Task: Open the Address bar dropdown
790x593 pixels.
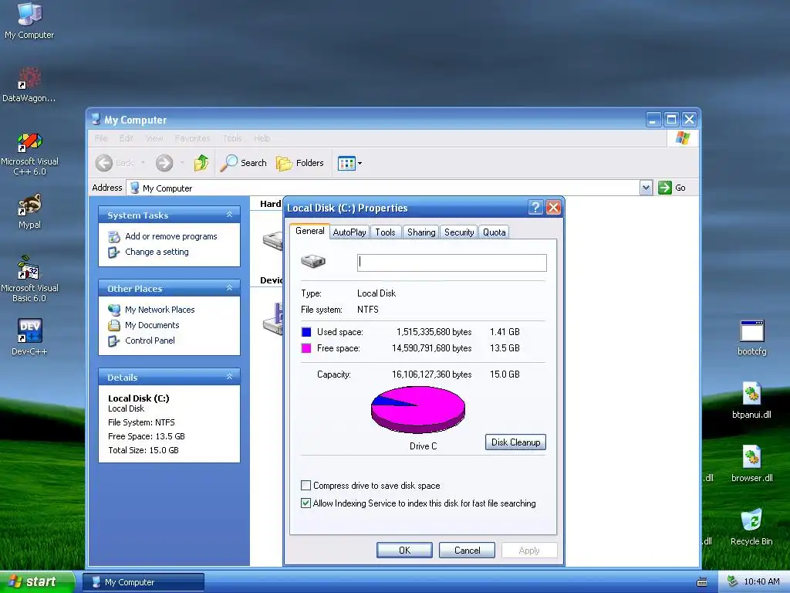Action: click(646, 188)
